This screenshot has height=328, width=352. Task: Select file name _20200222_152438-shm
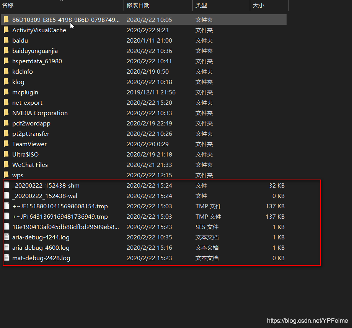pyautogui.click(x=46, y=186)
